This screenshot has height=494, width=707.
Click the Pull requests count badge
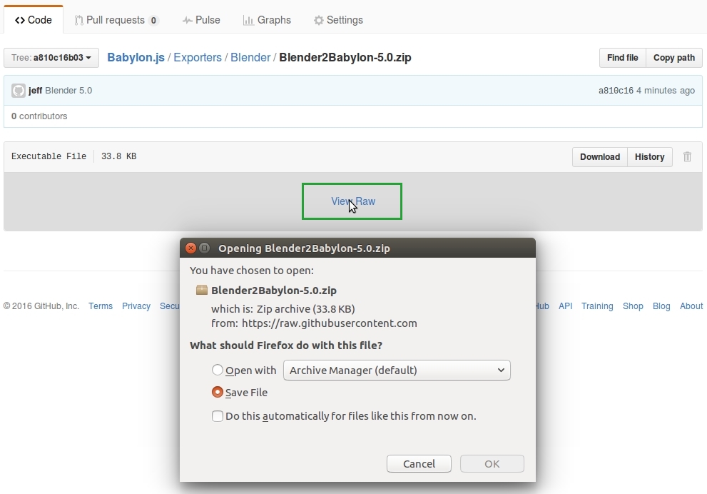153,20
